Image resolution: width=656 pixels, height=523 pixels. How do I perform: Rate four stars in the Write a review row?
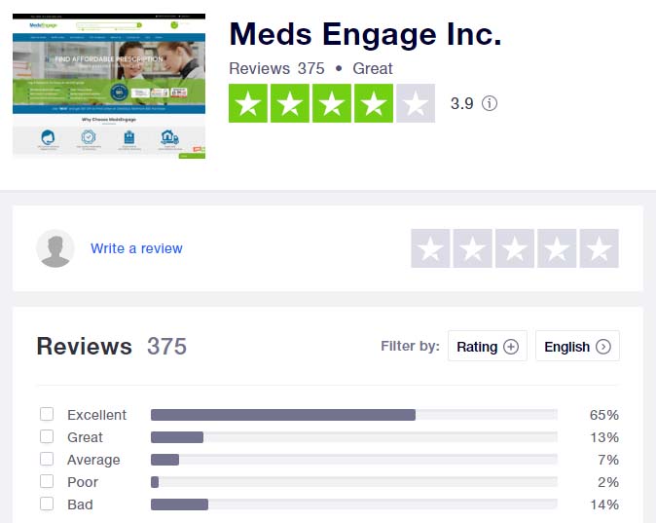[557, 248]
